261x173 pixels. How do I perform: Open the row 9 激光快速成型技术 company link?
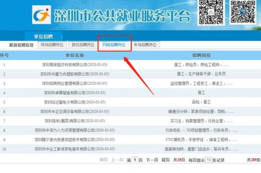(75, 139)
